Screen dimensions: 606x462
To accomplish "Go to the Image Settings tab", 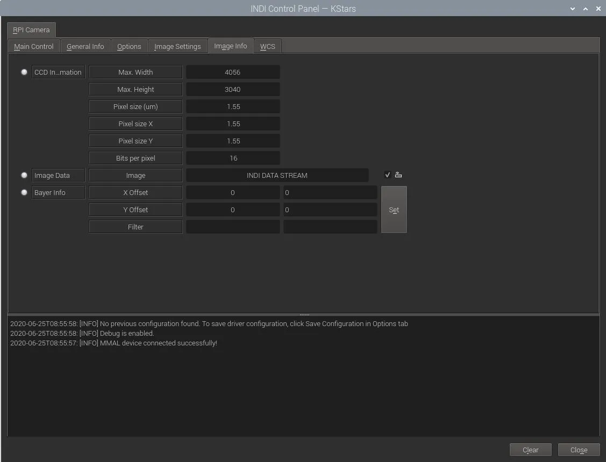I will [177, 46].
